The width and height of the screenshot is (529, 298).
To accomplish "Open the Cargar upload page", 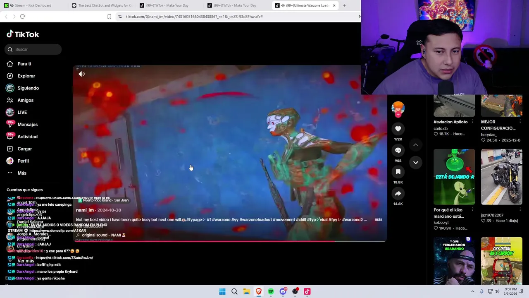I will point(19,149).
